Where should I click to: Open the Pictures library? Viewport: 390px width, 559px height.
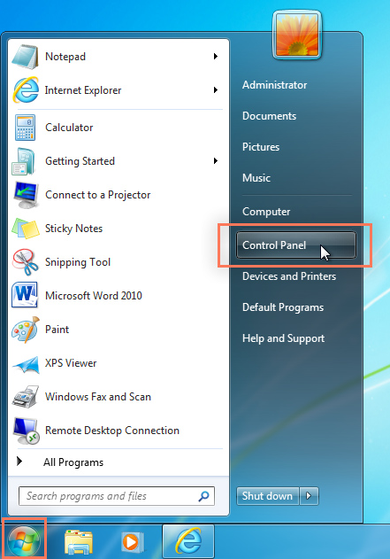(261, 147)
